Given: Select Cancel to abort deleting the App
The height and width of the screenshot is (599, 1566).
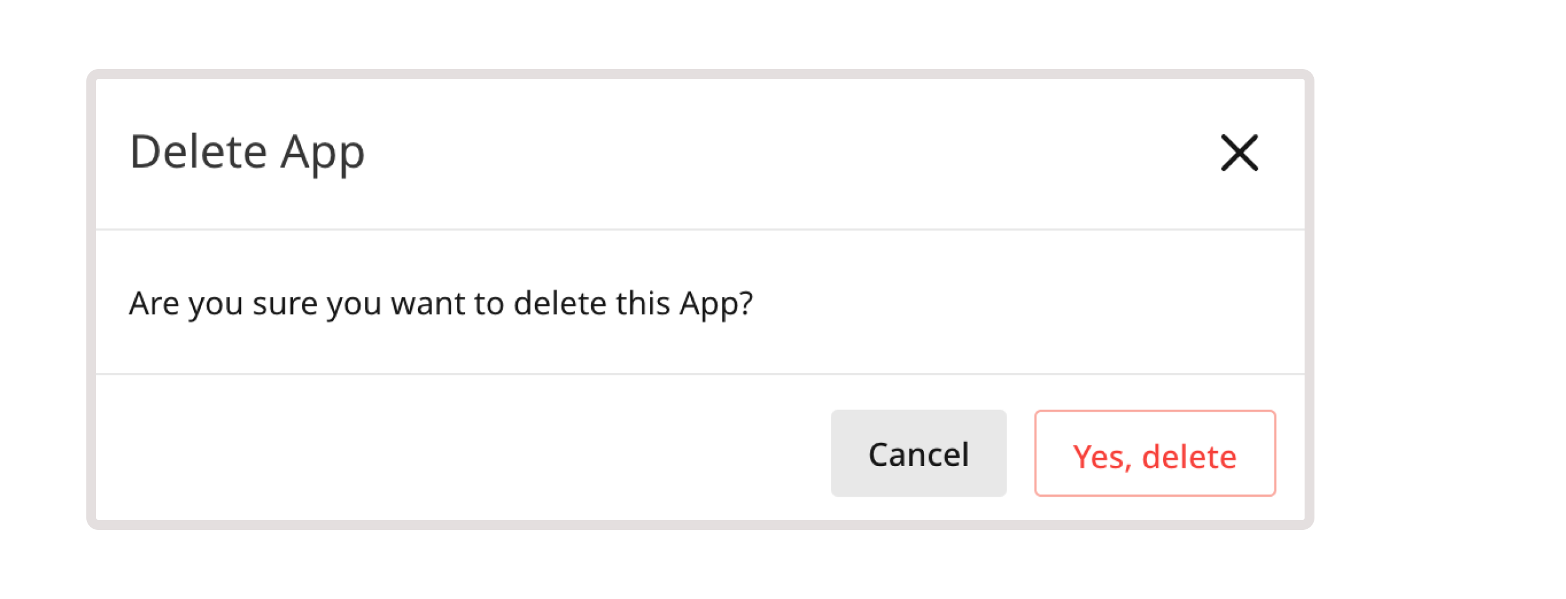Looking at the screenshot, I should pos(918,453).
